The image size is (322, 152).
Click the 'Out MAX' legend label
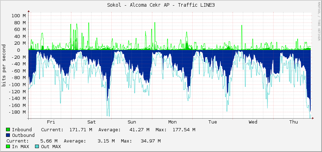(x=51, y=147)
